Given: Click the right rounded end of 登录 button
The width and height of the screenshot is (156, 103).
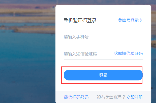Looking at the screenshot, I should pos(140,75).
